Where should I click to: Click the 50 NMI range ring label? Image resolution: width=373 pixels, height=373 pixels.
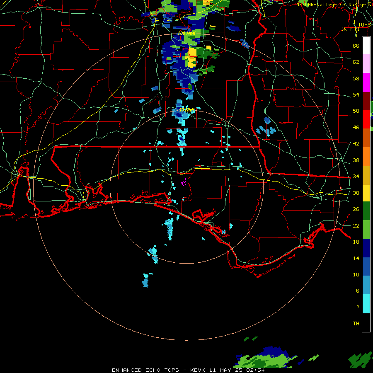point(187,110)
